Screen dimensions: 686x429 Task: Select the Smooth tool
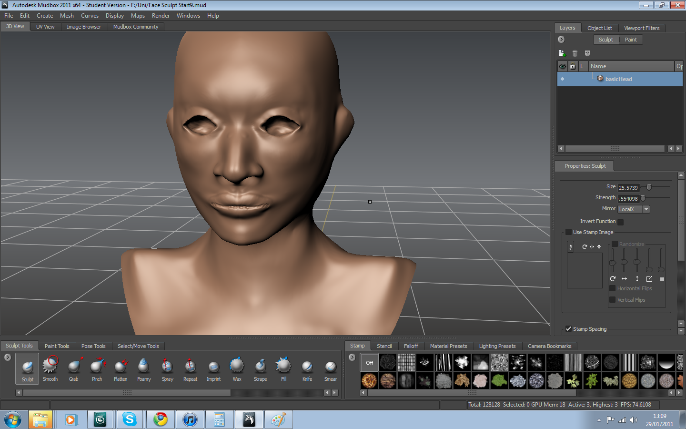point(50,368)
